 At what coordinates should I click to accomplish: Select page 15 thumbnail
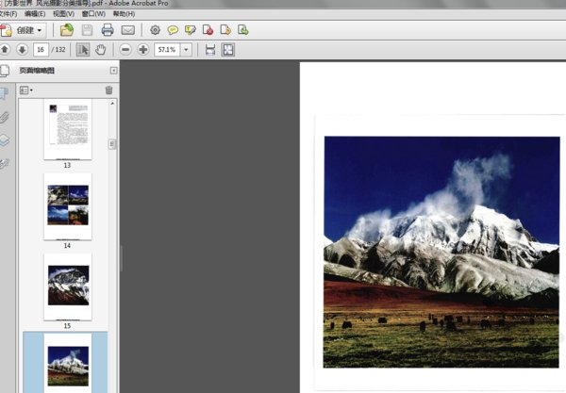tap(68, 287)
